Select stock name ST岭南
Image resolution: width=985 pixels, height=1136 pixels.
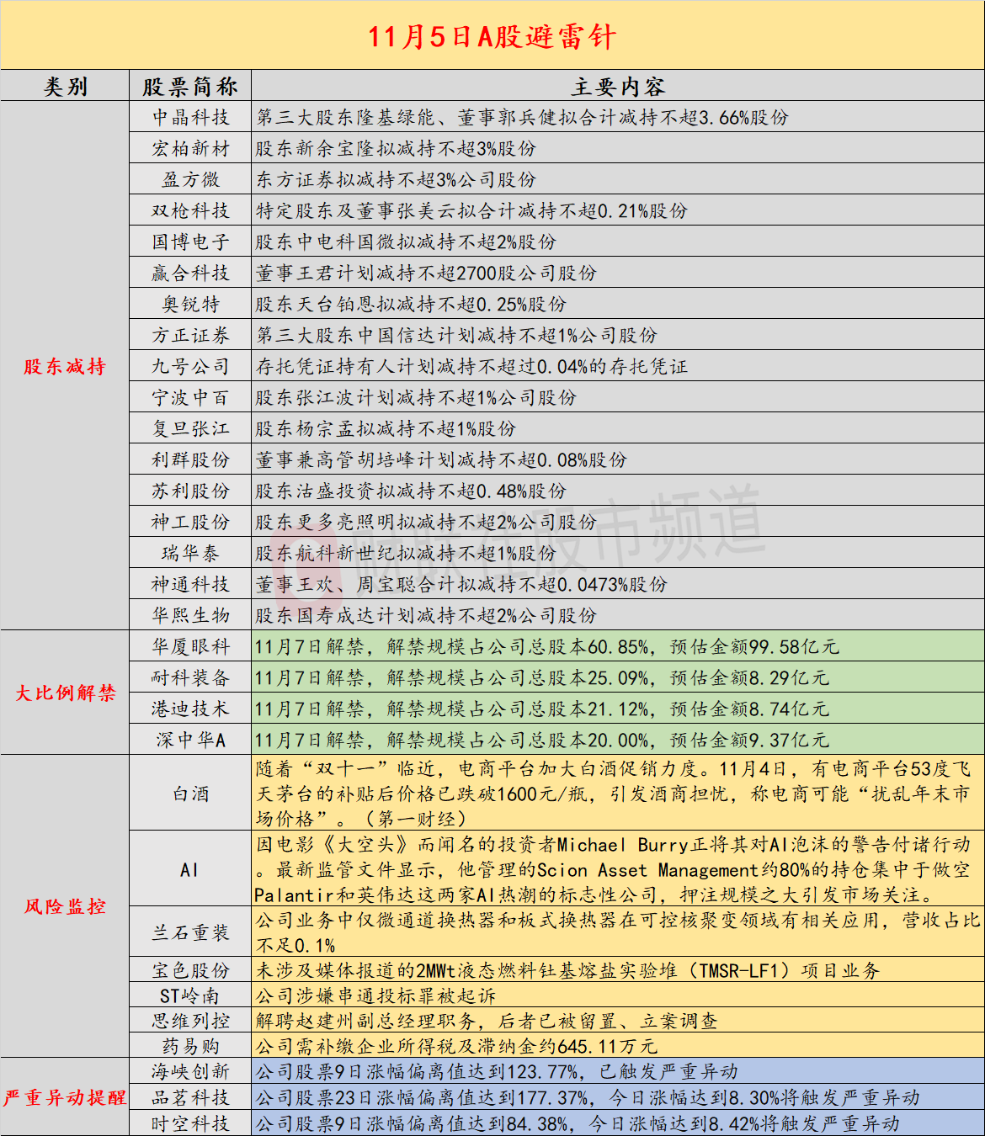tap(190, 995)
